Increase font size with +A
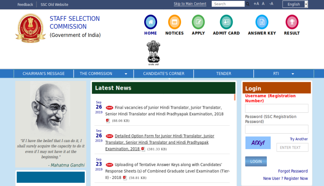The width and height of the screenshot is (324, 186). (x=256, y=4)
